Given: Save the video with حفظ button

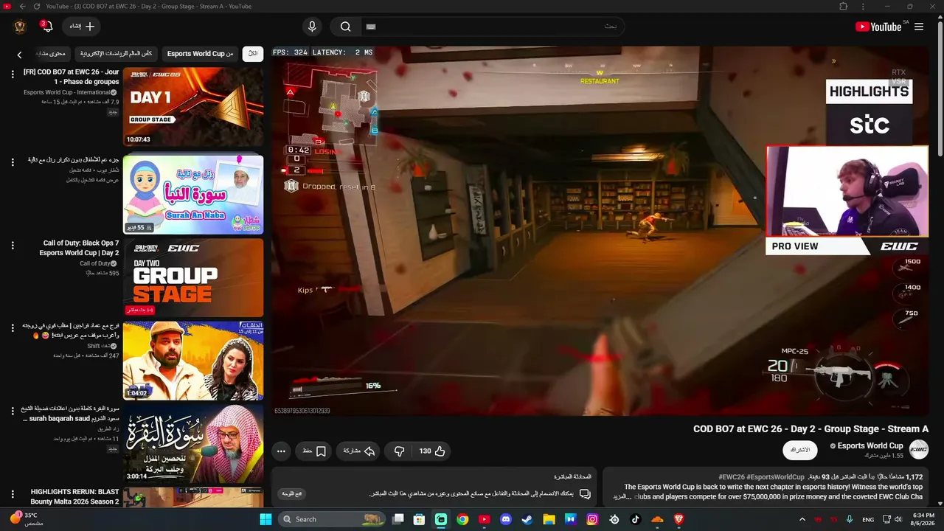Looking at the screenshot, I should (x=314, y=451).
